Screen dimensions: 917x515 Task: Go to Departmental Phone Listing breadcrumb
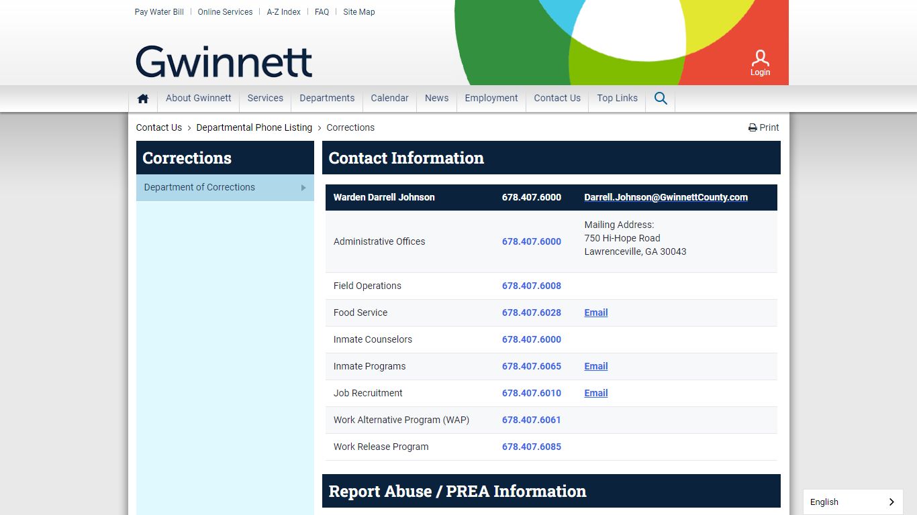click(254, 127)
